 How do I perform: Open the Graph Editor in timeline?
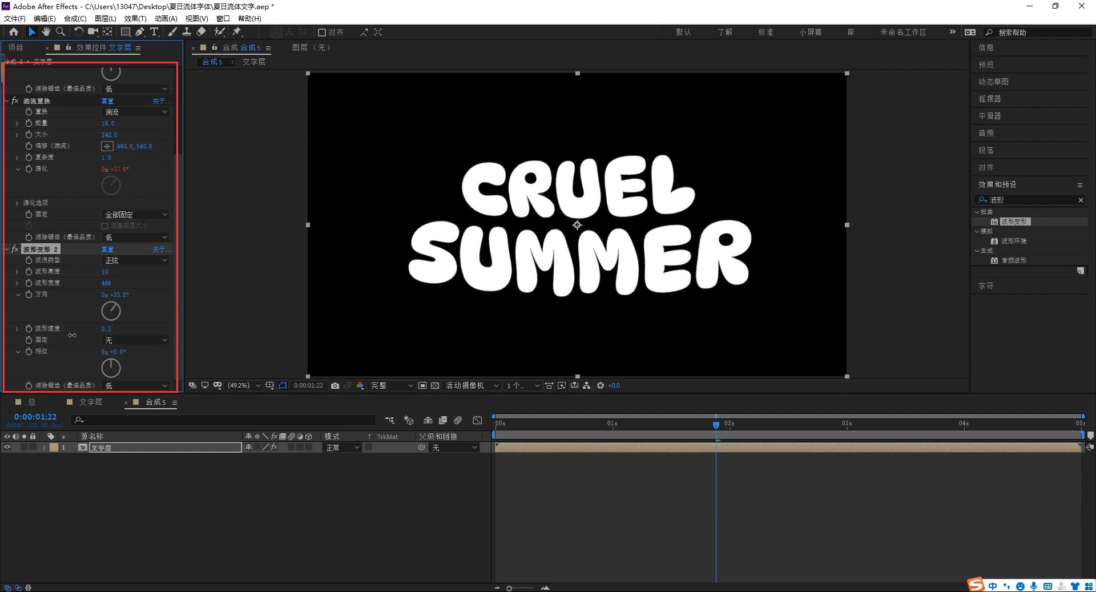[x=477, y=420]
